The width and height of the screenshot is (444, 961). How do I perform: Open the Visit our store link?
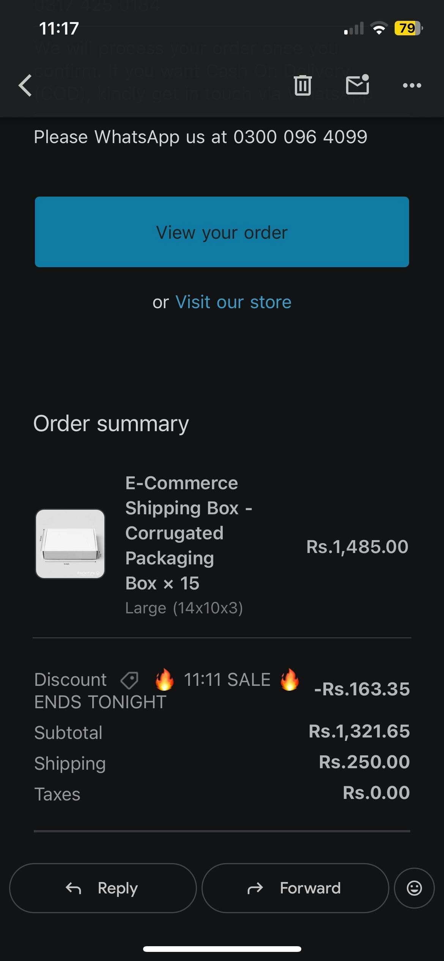[233, 302]
